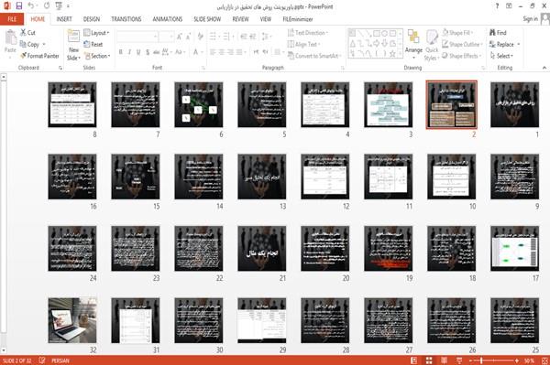Screen dimensions: 550x365
Task: Open the Select dropdown in Editing
Action: tap(501, 56)
